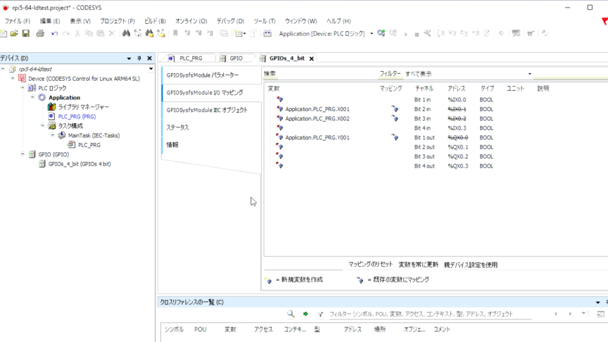The height and width of the screenshot is (342, 608).
Task: Select the Save icon
Action: tap(24, 34)
